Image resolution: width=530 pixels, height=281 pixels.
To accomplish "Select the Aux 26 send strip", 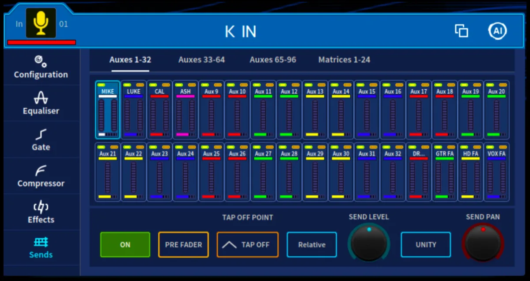I will tap(238, 172).
